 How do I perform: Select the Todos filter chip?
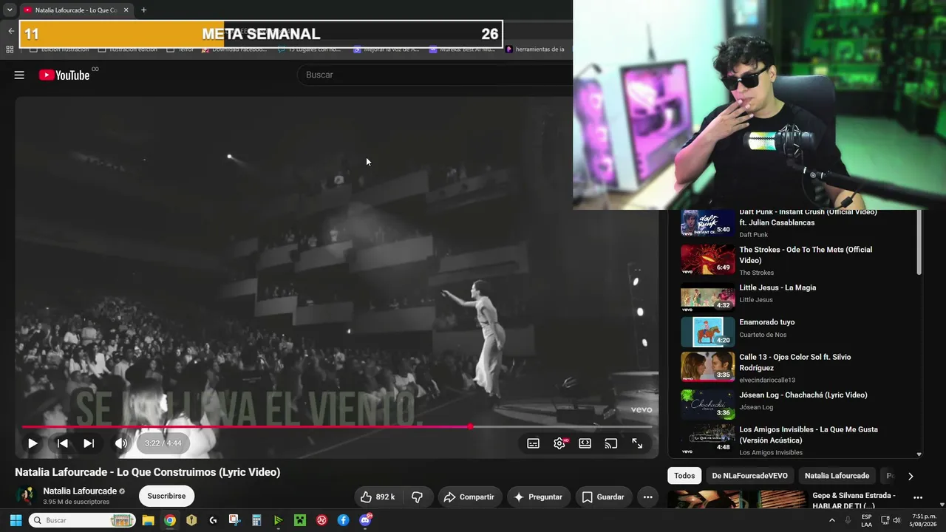[684, 476]
